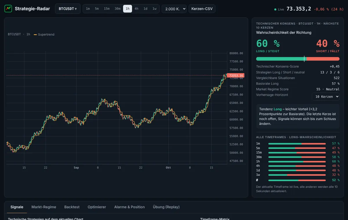Click the -0,06 % (24 h) change
This screenshot has width=348, height=220.
tap(329, 9)
